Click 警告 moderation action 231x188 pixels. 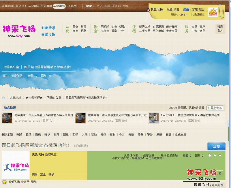150,135
